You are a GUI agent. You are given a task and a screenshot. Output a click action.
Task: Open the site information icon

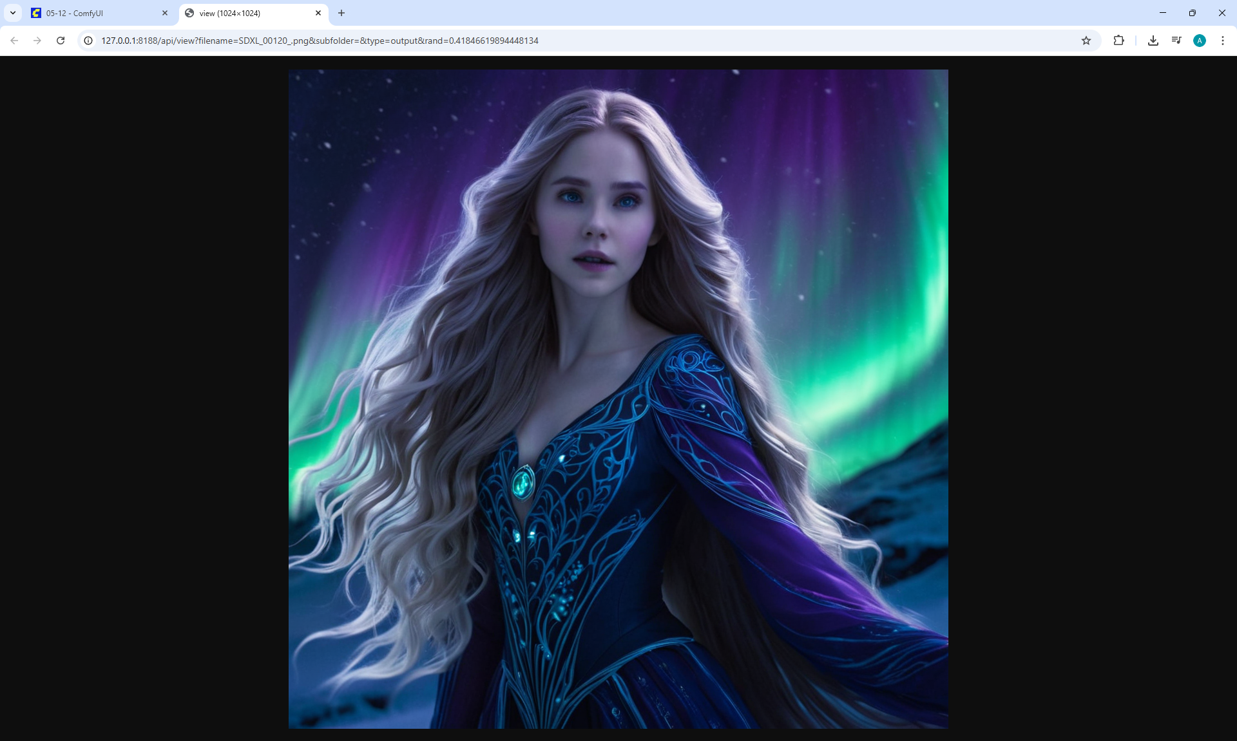click(88, 41)
